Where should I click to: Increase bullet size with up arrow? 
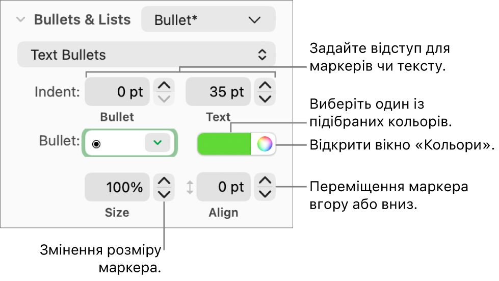[164, 181]
